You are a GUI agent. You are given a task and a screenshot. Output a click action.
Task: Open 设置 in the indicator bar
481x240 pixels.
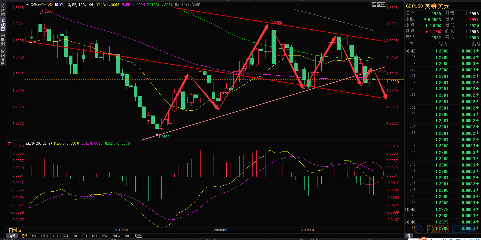tap(138, 236)
